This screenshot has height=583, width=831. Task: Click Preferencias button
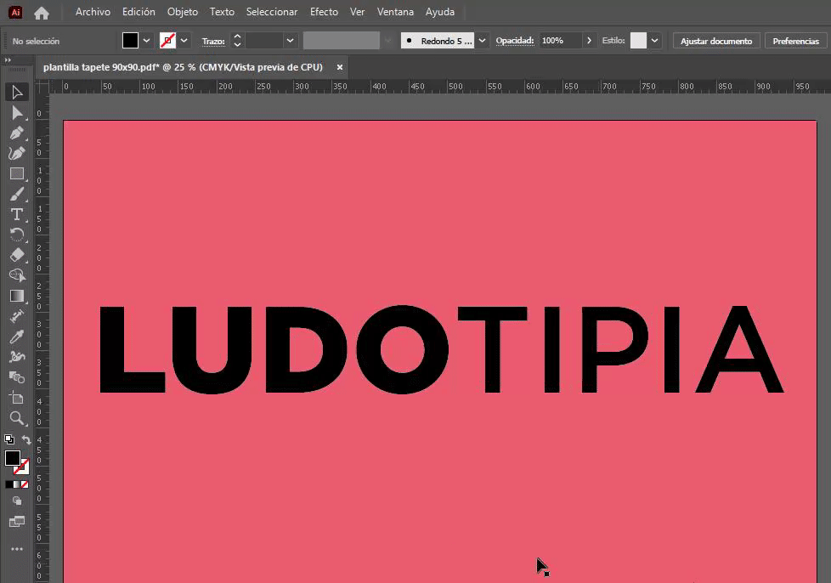(795, 41)
